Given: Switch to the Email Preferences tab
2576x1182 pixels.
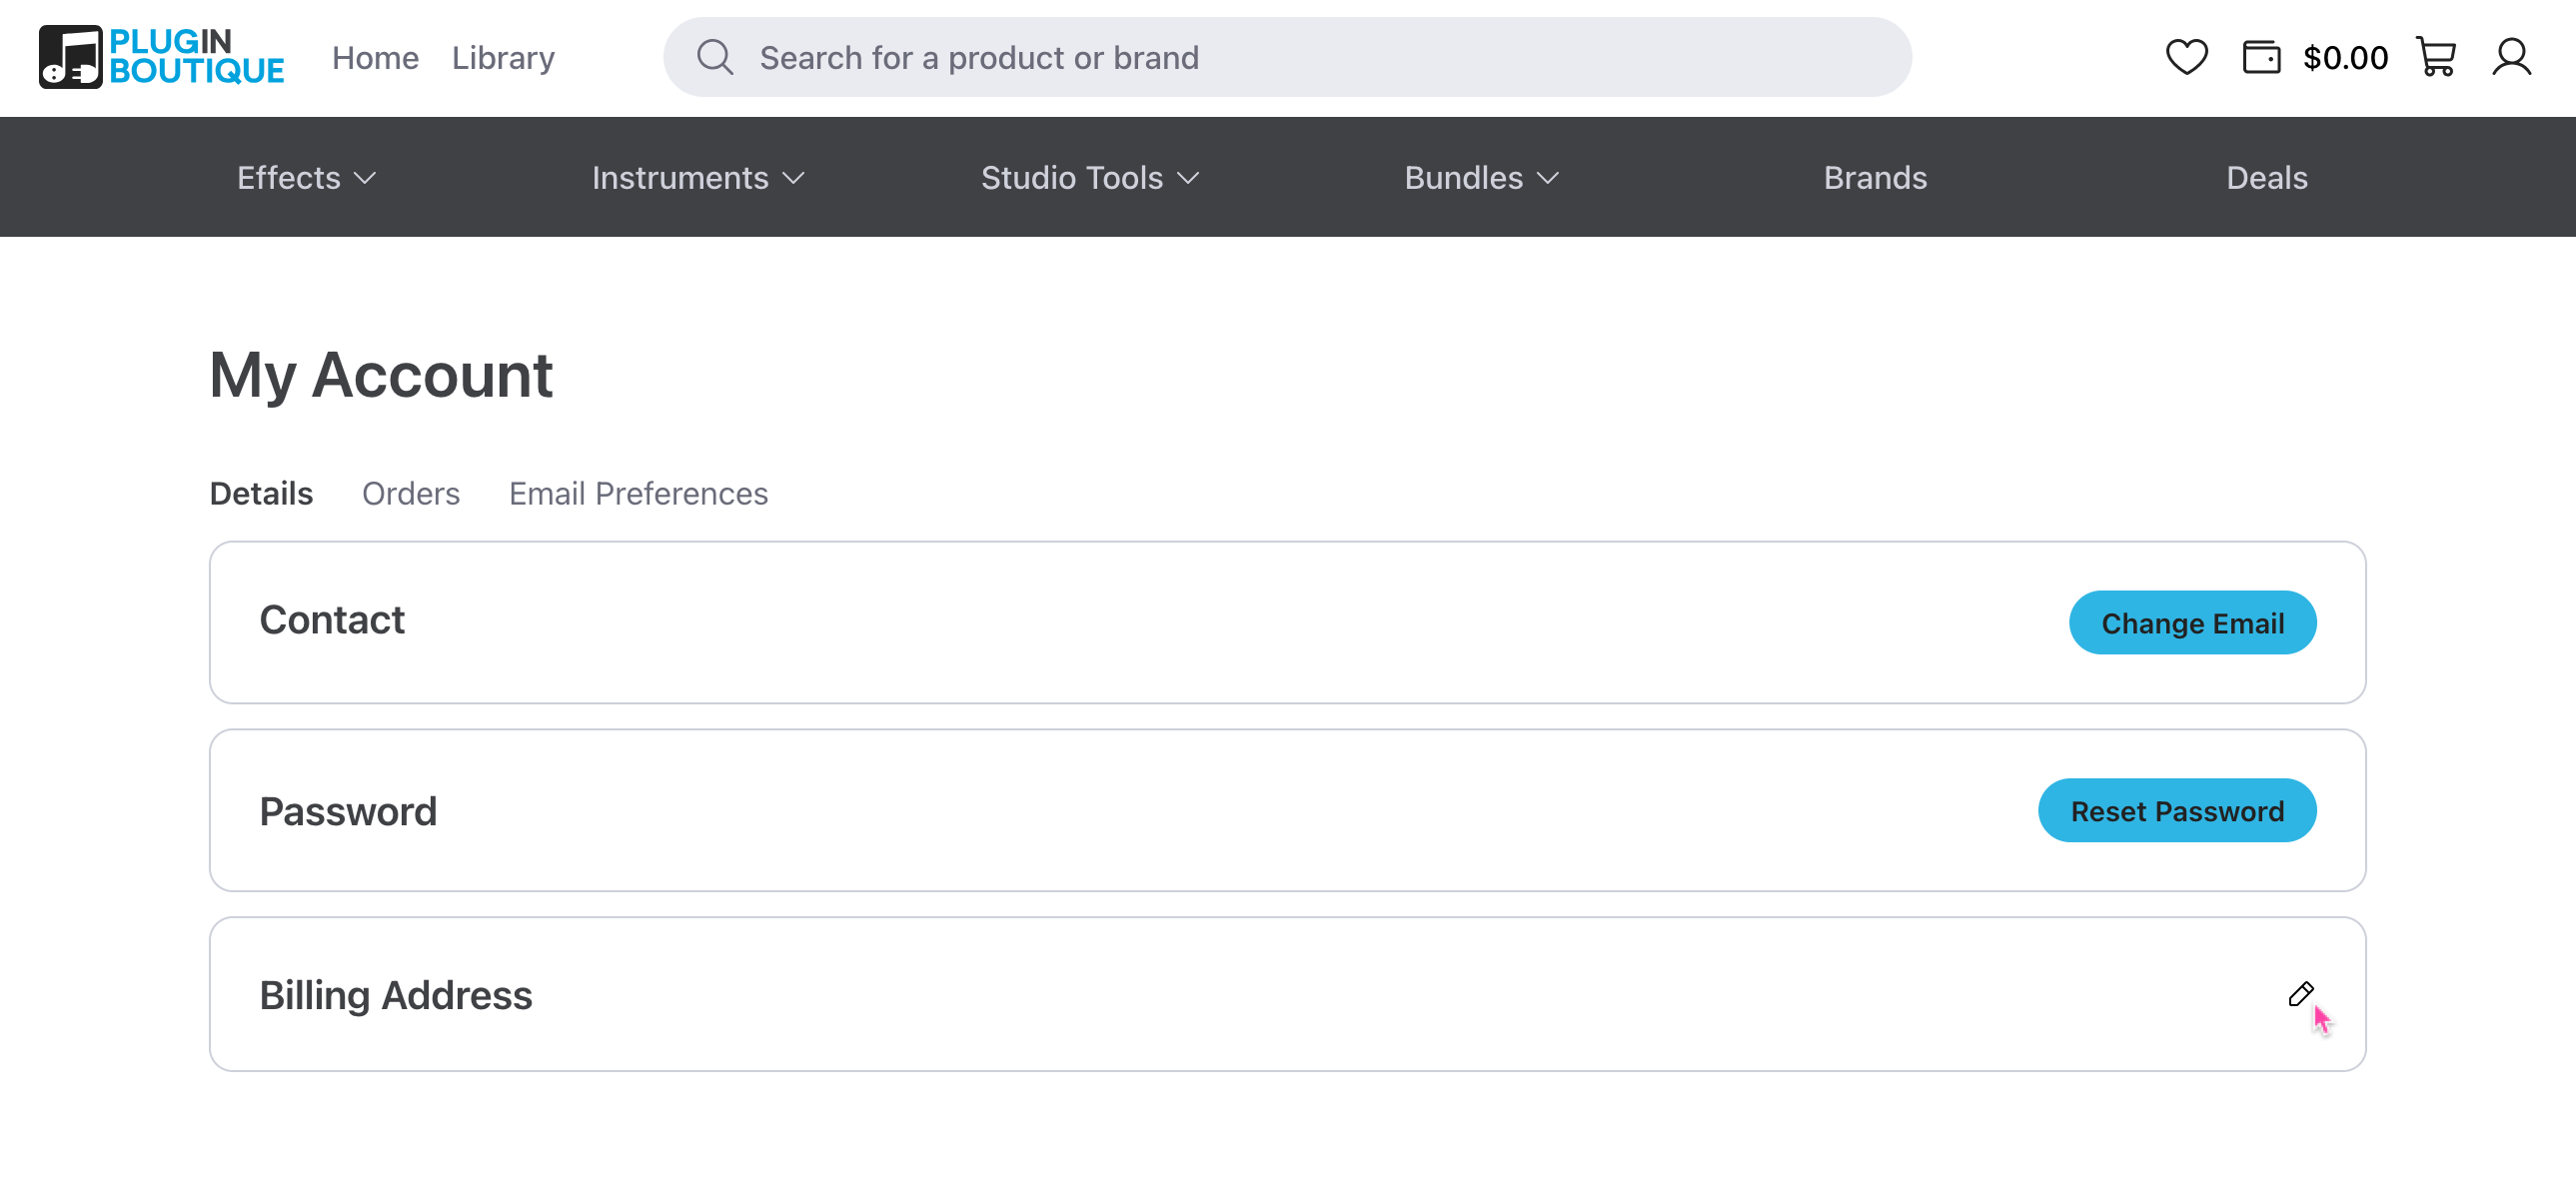Looking at the screenshot, I should (x=638, y=494).
